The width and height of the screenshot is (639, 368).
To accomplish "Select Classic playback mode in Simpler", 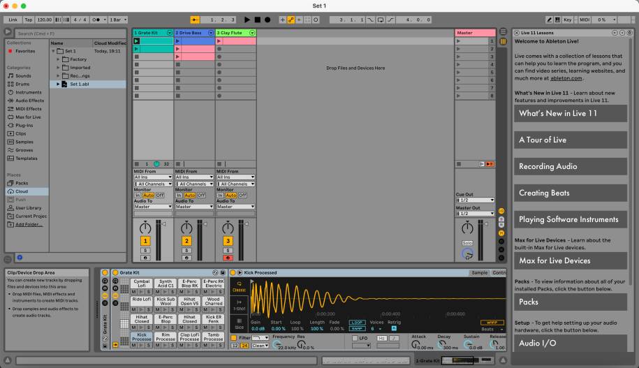I will point(240,286).
